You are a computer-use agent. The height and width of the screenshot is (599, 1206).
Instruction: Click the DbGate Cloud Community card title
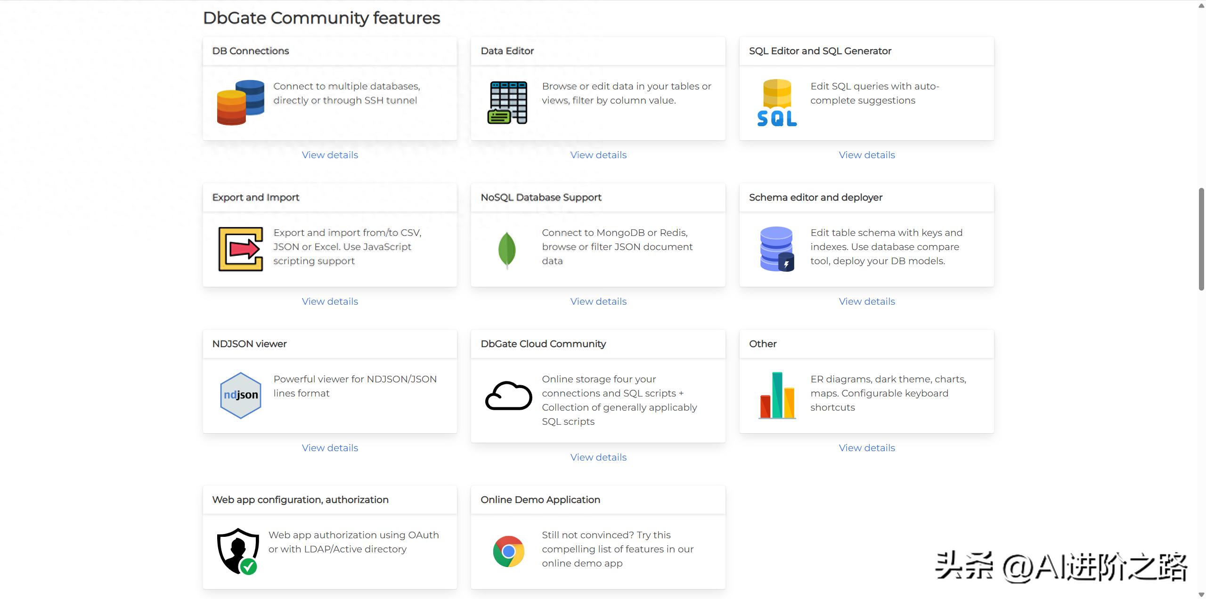[543, 344]
